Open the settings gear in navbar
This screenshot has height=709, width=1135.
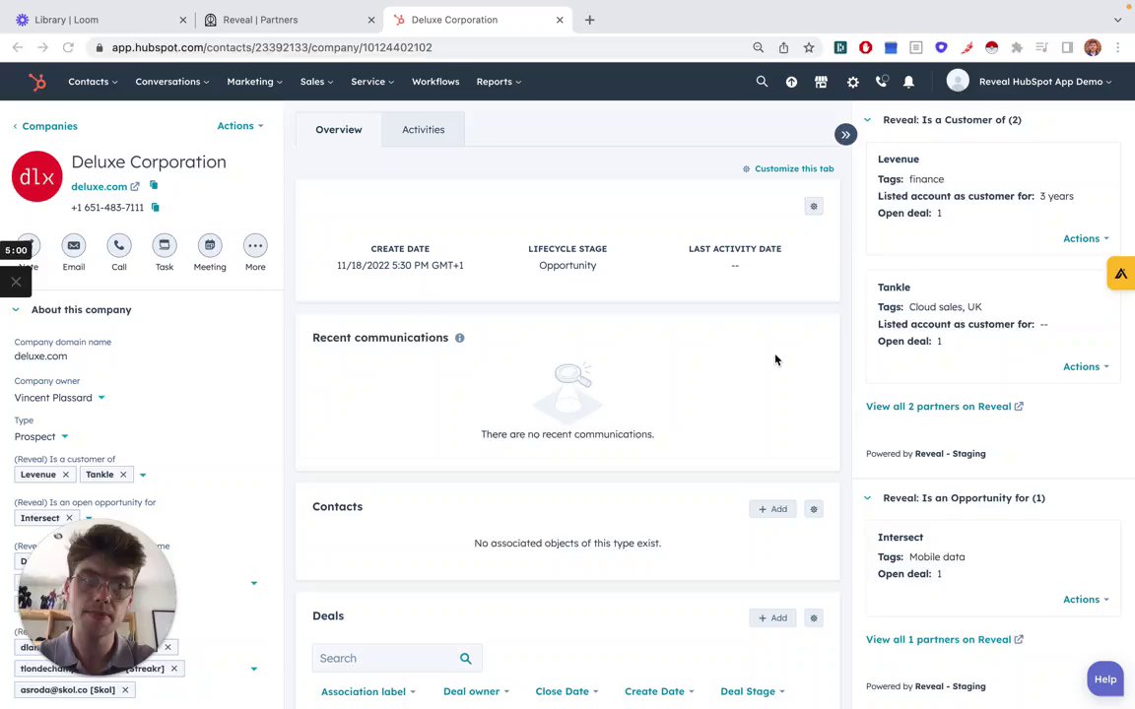852,82
